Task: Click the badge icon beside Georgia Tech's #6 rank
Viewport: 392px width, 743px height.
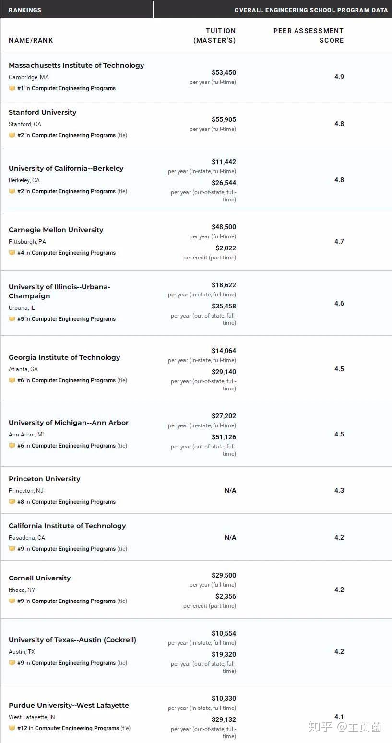Action: 12,380
